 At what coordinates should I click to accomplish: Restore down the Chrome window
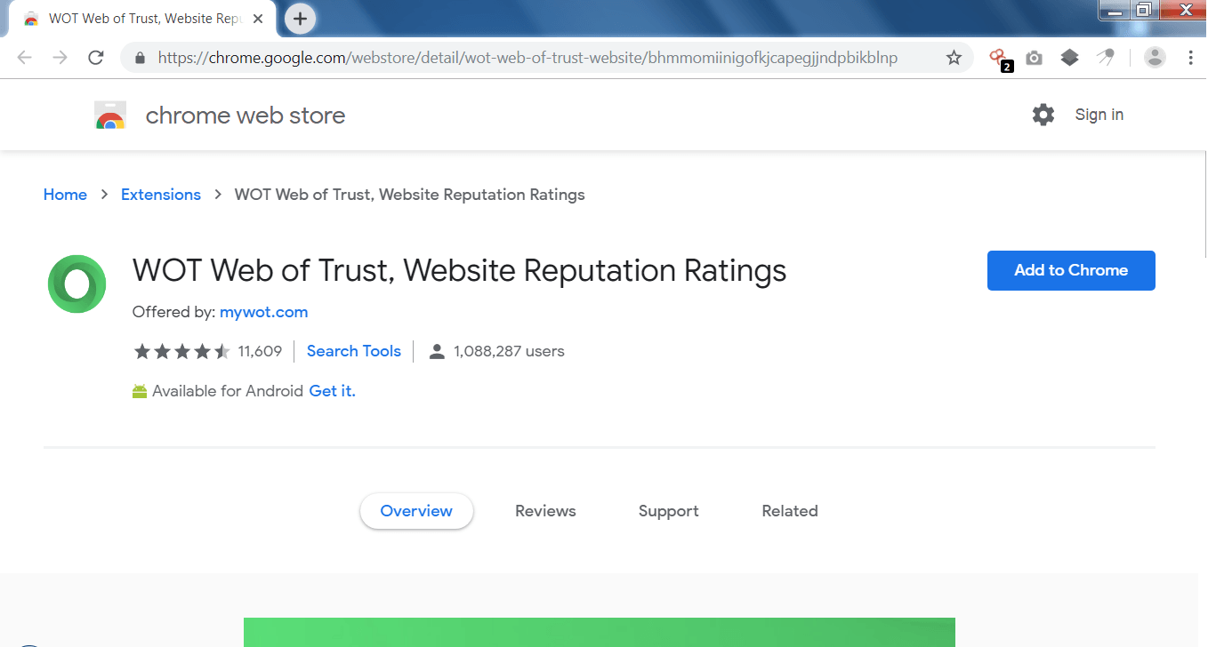point(1144,11)
